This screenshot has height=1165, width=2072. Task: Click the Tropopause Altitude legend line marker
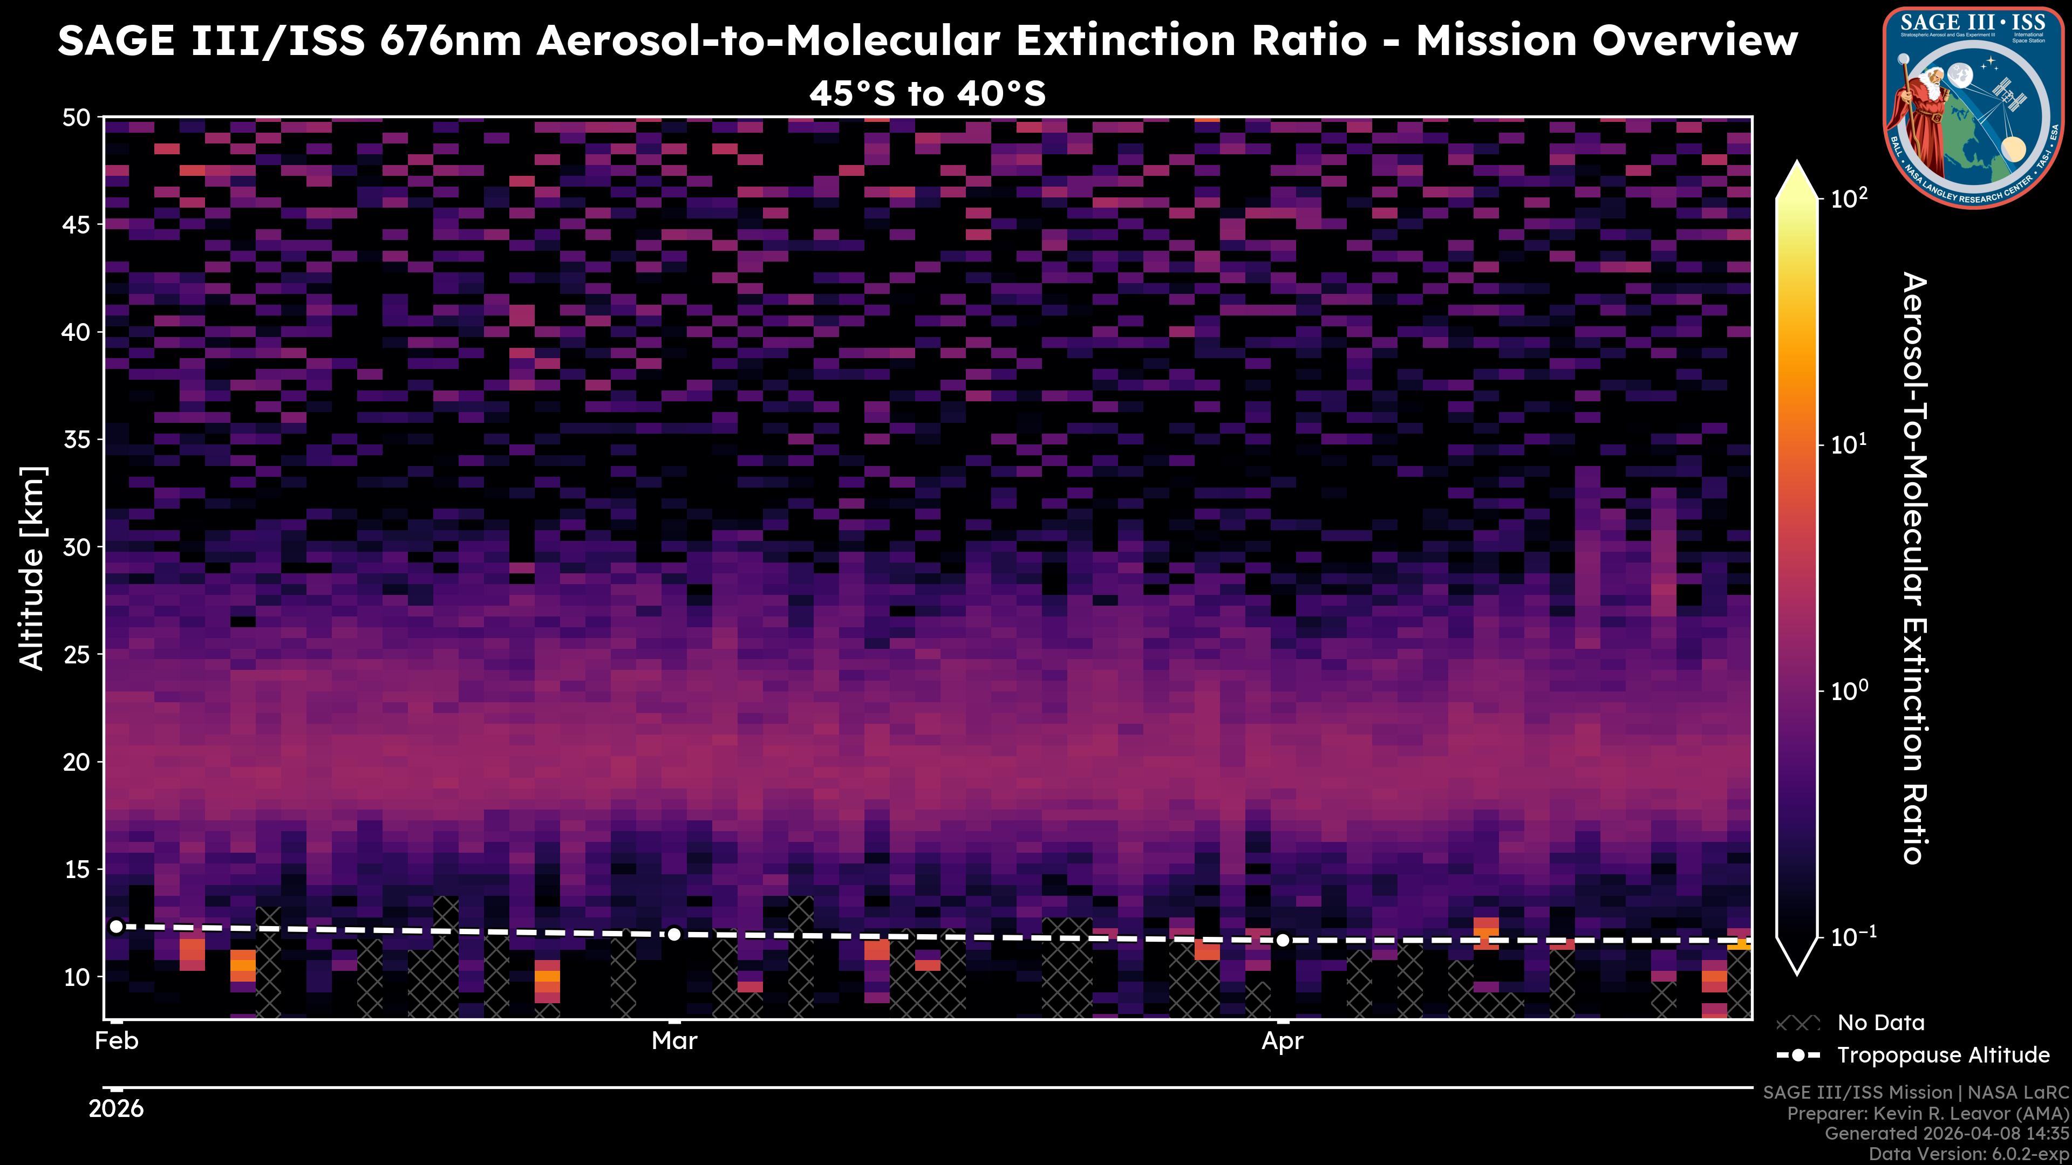[1798, 1055]
